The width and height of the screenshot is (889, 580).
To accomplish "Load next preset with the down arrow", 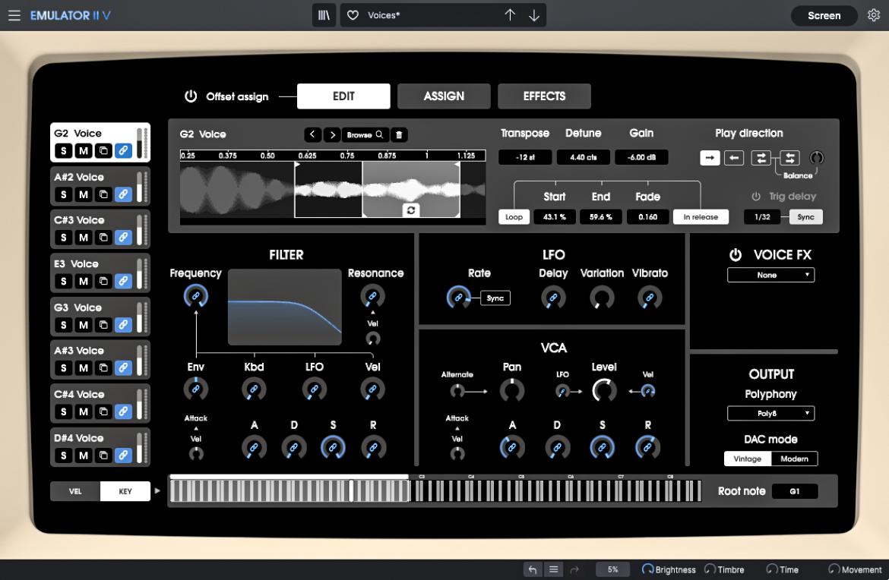I will [534, 15].
